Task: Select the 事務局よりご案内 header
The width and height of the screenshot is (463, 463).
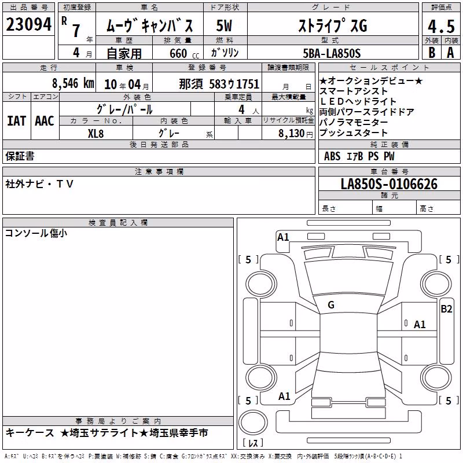Action: 118,421
